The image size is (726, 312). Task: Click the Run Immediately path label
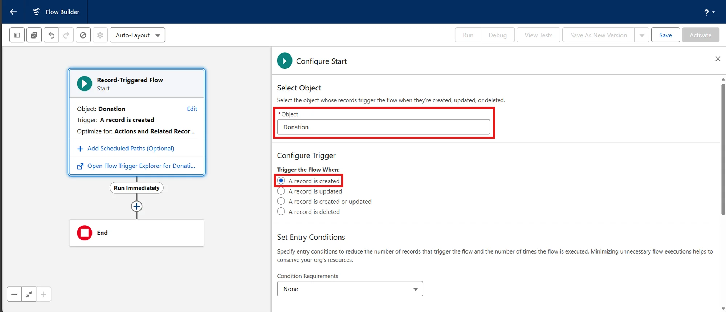tap(136, 188)
